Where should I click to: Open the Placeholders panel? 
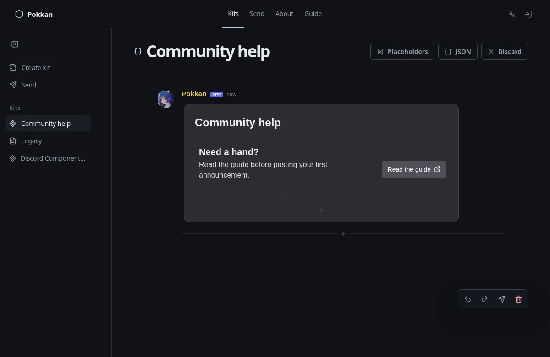click(x=402, y=52)
